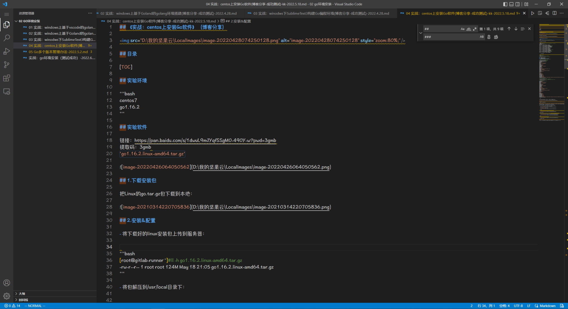The image size is (568, 309).
Task: Follow image path link on line 28
Action: pyautogui.click(x=261, y=207)
